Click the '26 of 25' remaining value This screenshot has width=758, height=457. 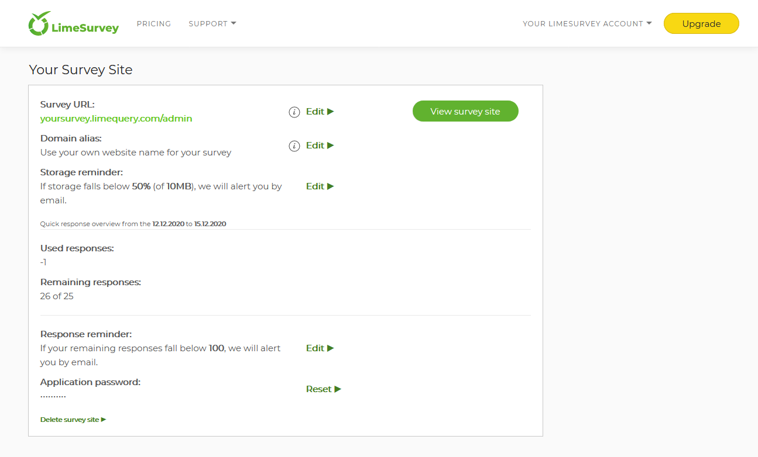tap(57, 296)
